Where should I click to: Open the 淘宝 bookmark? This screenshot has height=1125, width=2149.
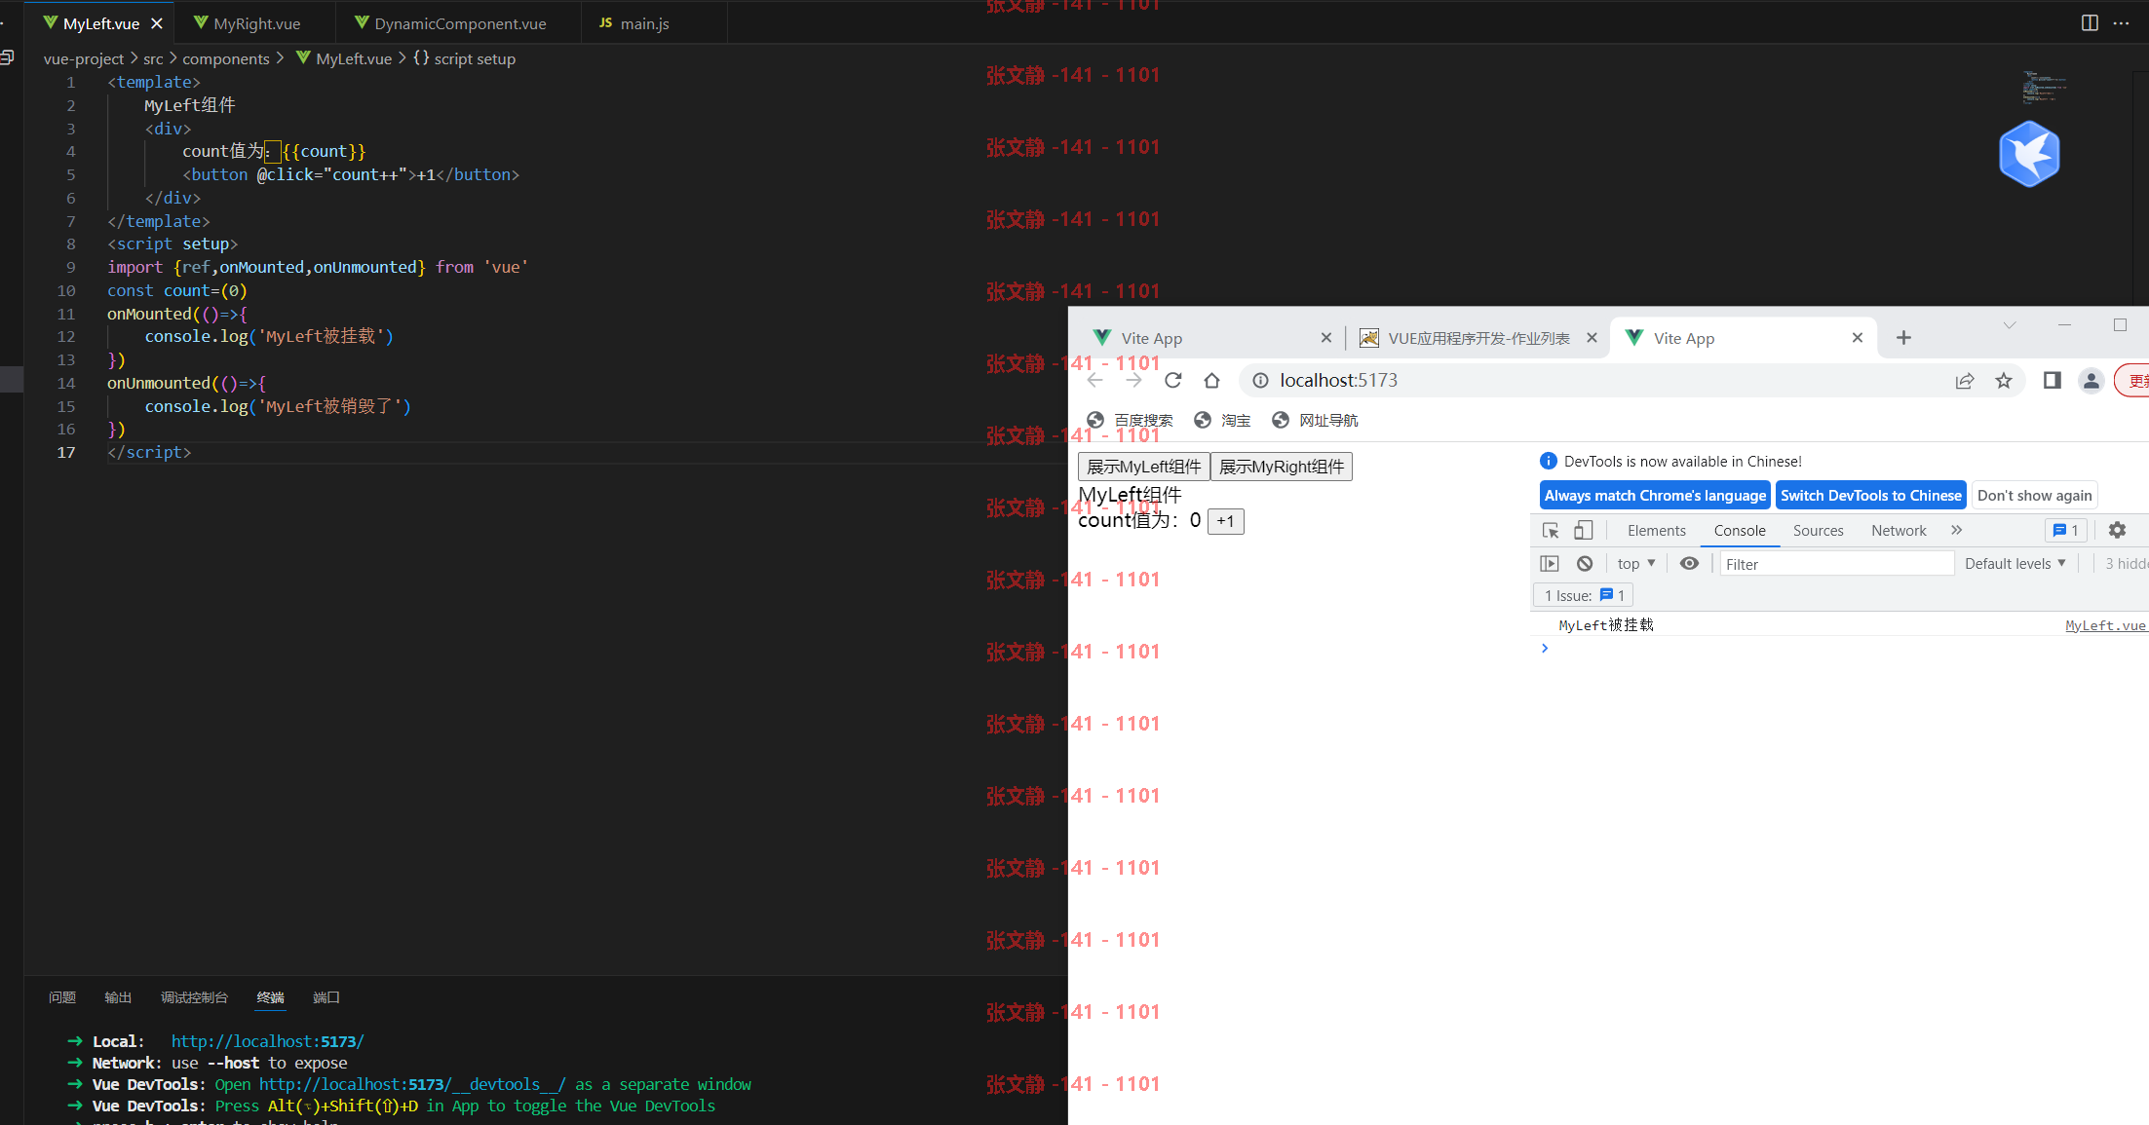click(1222, 420)
